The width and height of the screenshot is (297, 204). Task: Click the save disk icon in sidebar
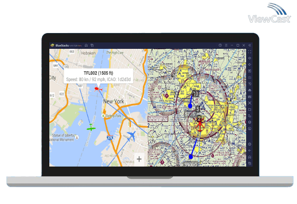pyautogui.click(x=250, y=97)
